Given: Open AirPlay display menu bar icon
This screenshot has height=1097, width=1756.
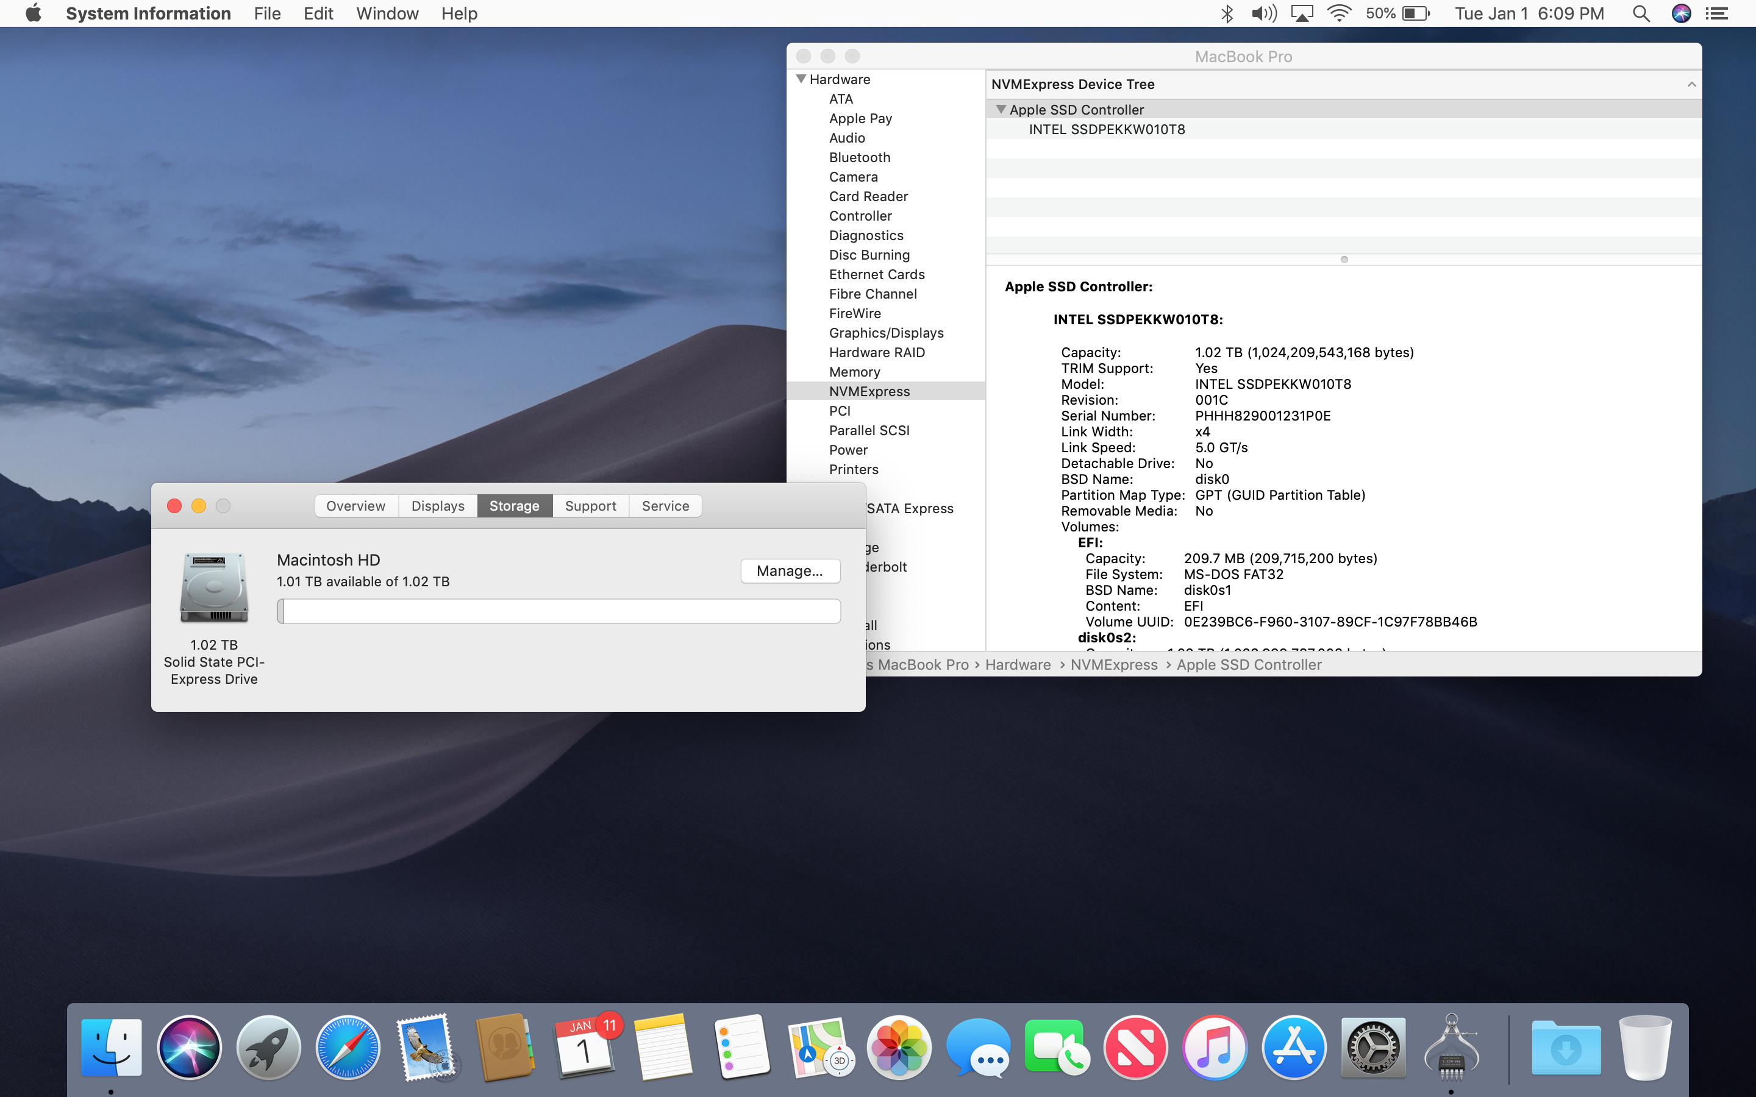Looking at the screenshot, I should (x=1302, y=14).
